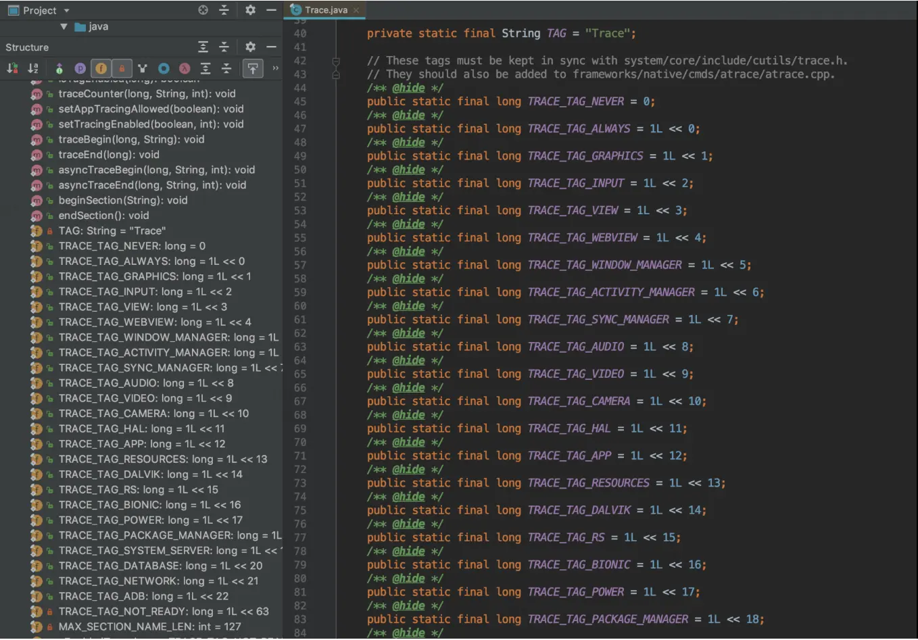Image resolution: width=918 pixels, height=640 pixels.
Task: Click TRACE_TAG_SYNC_MANAGER in the code editor
Action: pos(598,319)
